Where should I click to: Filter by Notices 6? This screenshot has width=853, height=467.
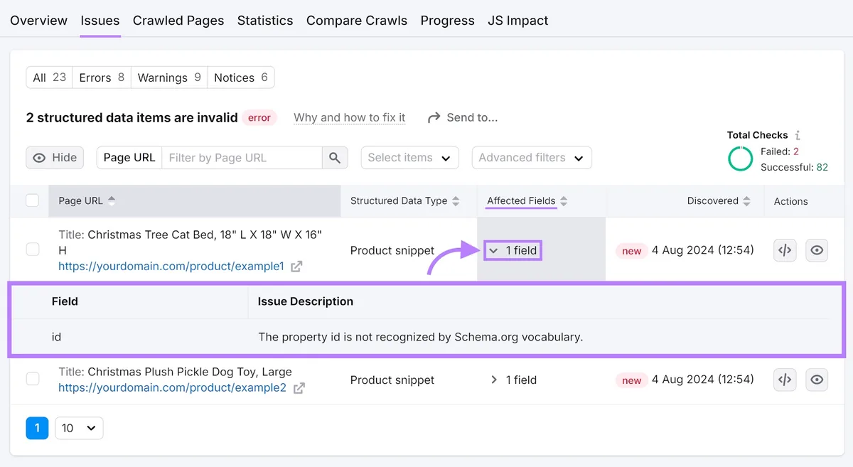pos(241,77)
